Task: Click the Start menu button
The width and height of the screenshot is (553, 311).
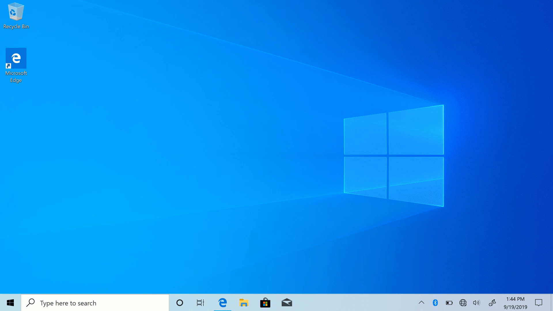Action: pos(10,303)
